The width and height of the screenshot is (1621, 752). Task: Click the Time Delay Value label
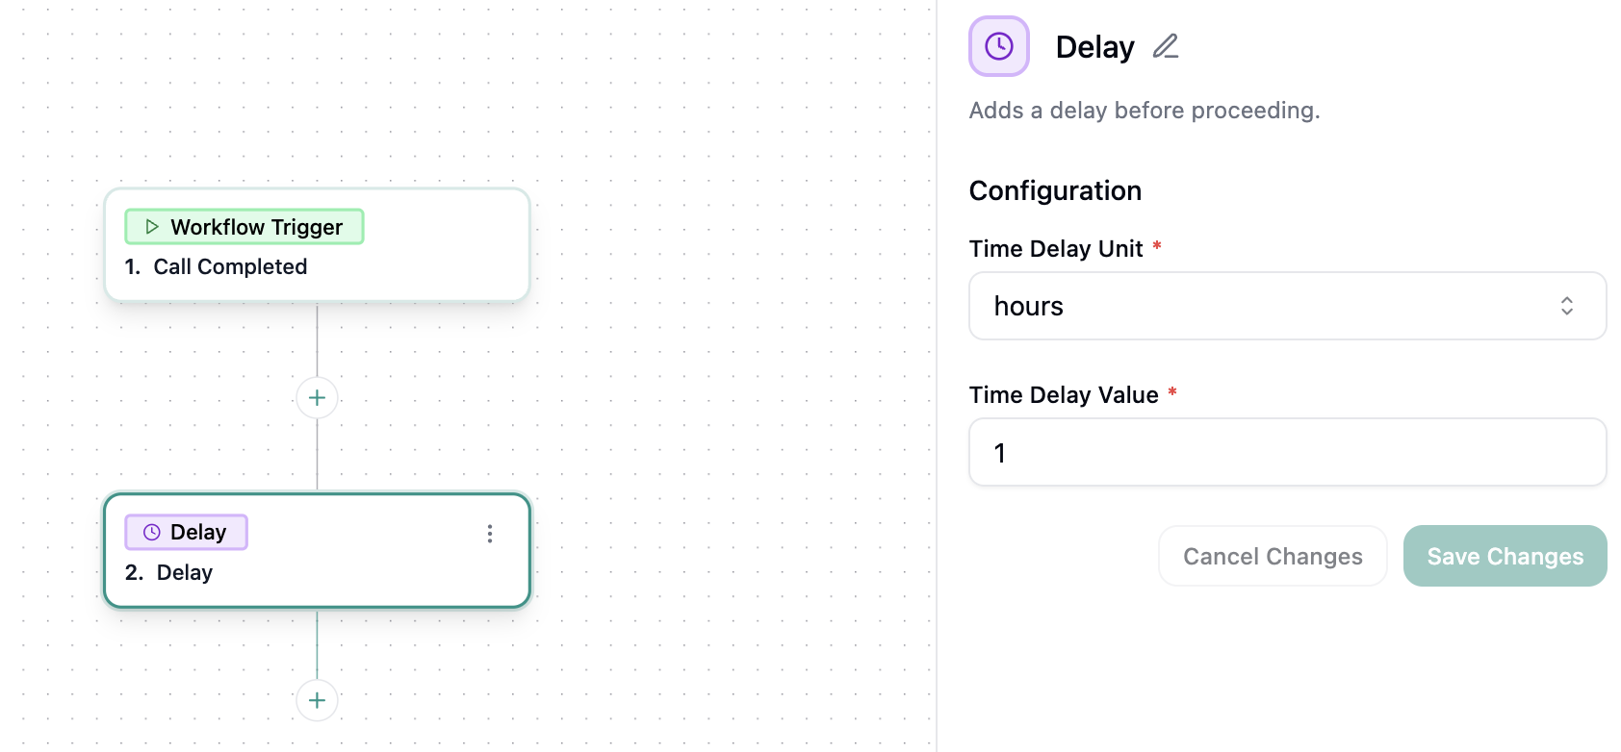1063,395
